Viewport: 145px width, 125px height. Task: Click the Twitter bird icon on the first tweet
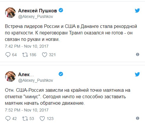tap(137, 11)
